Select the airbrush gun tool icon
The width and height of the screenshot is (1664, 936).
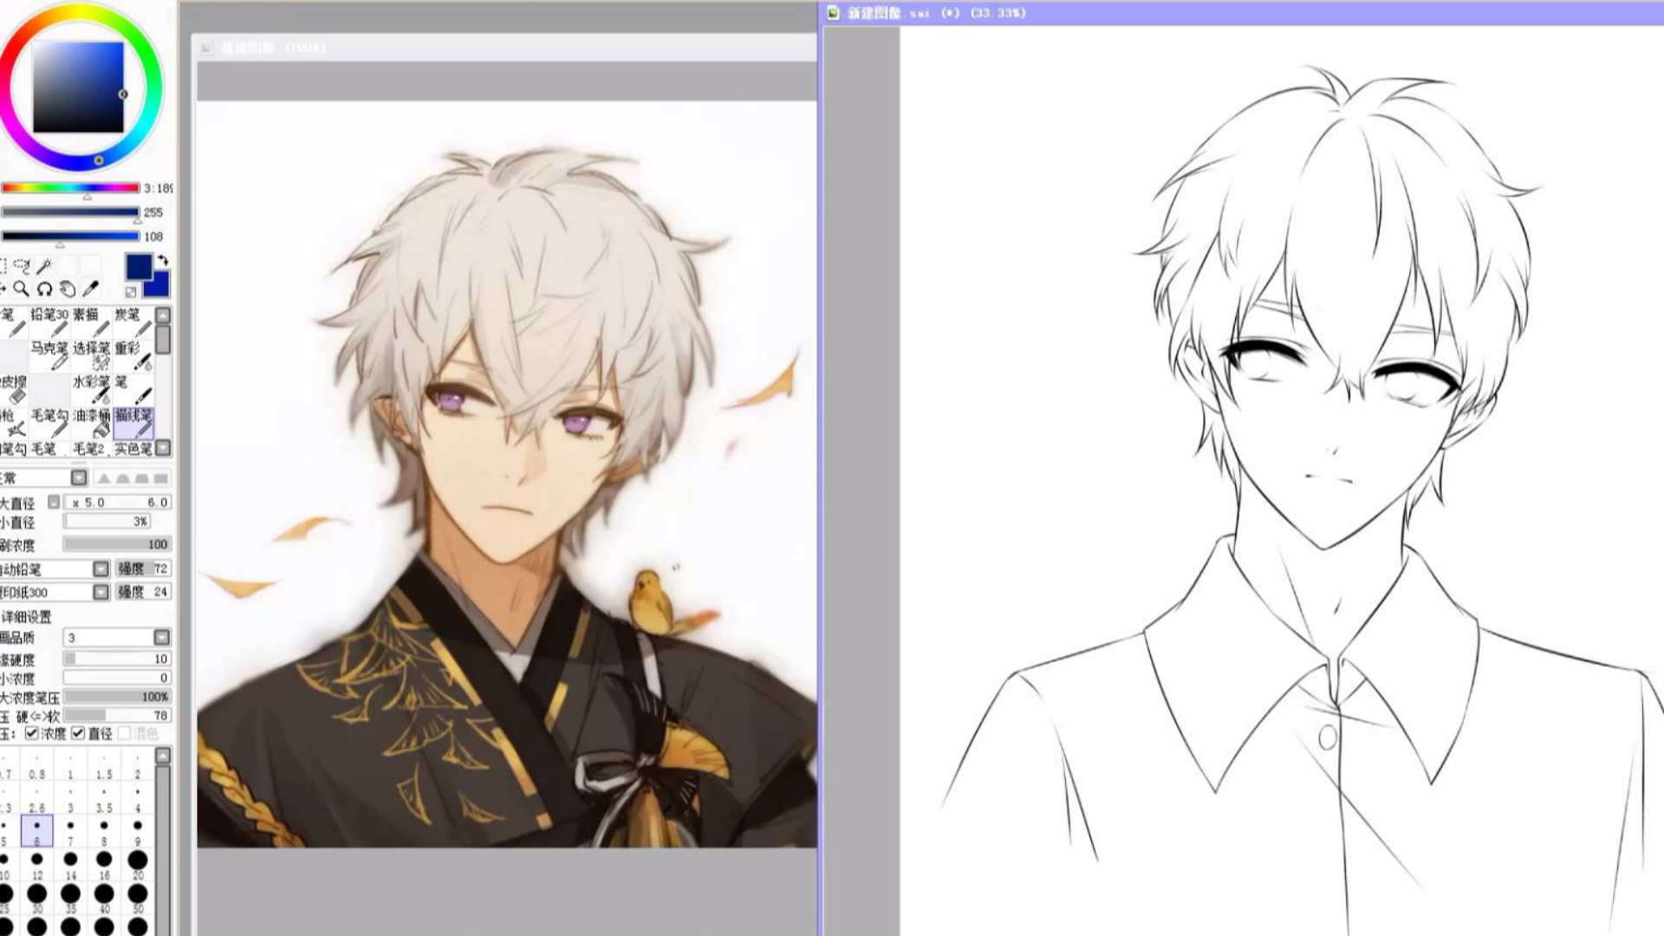(x=12, y=423)
